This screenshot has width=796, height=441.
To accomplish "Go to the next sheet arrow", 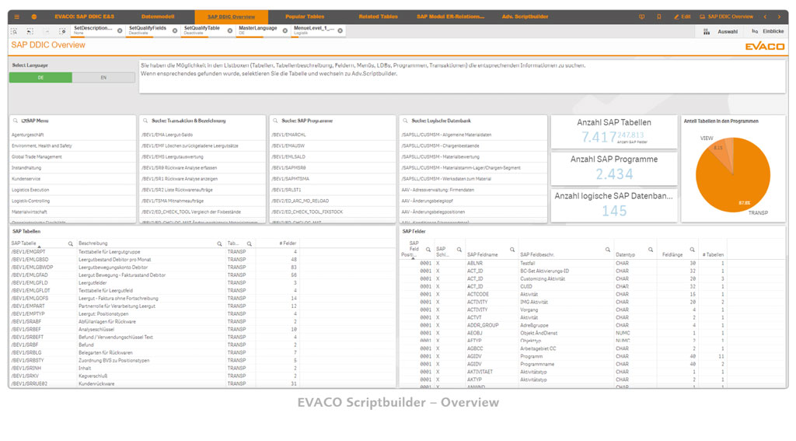I will click(x=779, y=17).
